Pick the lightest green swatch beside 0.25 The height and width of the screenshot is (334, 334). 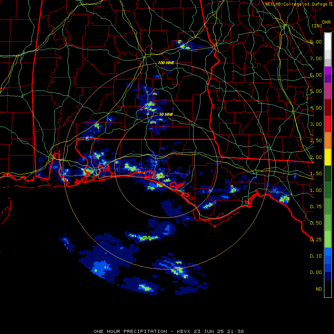tap(328, 239)
